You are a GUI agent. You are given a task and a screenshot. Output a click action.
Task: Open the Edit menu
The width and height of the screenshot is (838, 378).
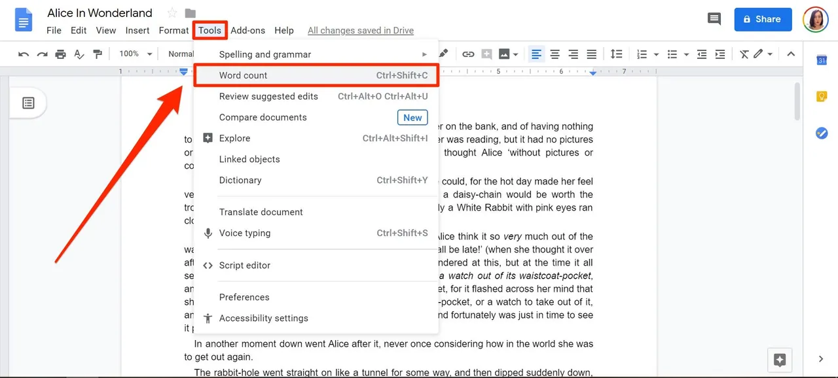point(79,30)
